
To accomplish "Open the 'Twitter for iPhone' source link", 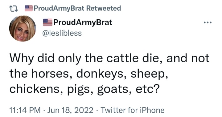I will [133, 110].
